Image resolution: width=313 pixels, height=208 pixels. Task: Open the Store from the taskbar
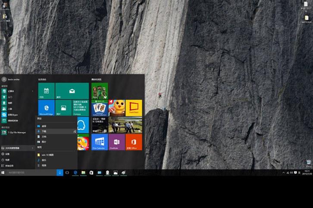(x=91, y=173)
